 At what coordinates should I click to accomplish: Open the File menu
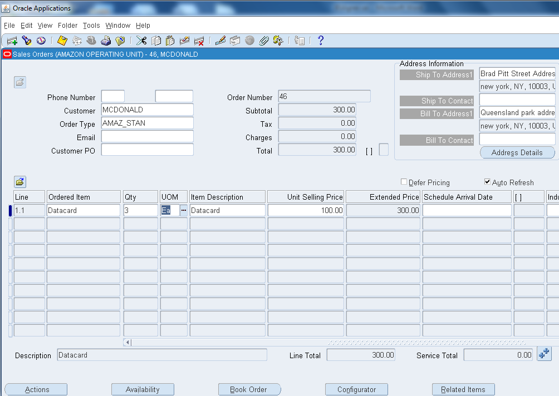(x=9, y=26)
